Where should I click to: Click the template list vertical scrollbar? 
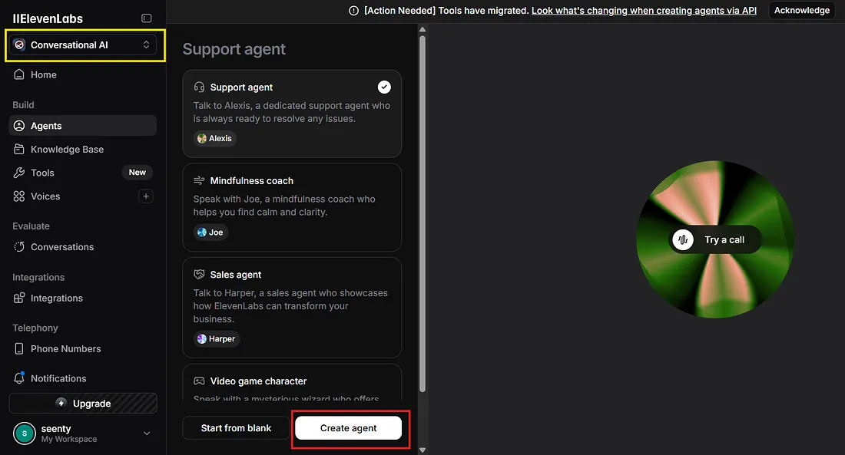pos(422,214)
